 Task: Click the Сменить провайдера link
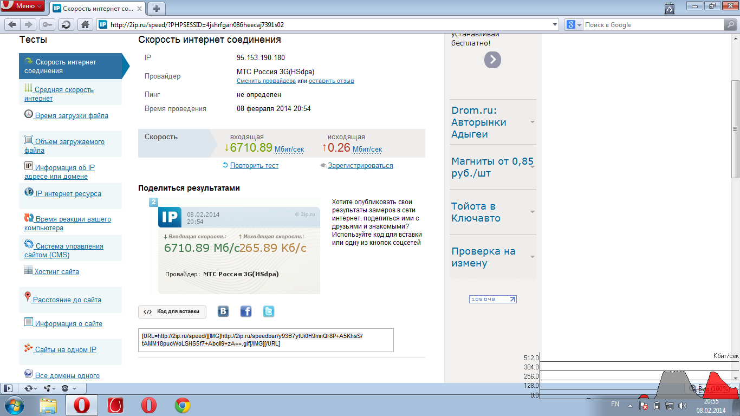click(266, 81)
